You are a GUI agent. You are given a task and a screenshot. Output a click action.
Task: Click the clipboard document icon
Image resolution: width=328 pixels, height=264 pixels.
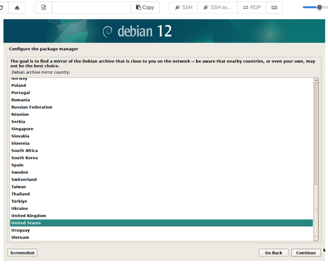[44, 7]
